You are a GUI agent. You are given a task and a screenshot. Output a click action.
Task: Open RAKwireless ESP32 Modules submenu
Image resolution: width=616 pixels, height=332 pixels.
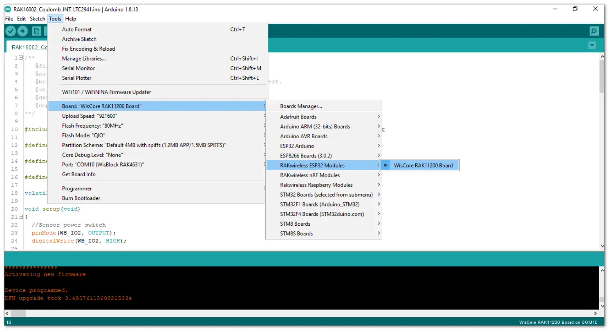pos(324,166)
